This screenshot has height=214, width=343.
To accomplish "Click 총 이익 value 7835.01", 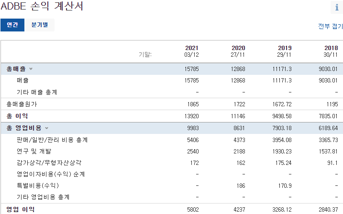I will [x=328, y=116].
